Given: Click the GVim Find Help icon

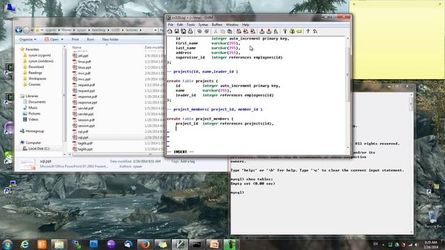Looking at the screenshot, I should 315,31.
